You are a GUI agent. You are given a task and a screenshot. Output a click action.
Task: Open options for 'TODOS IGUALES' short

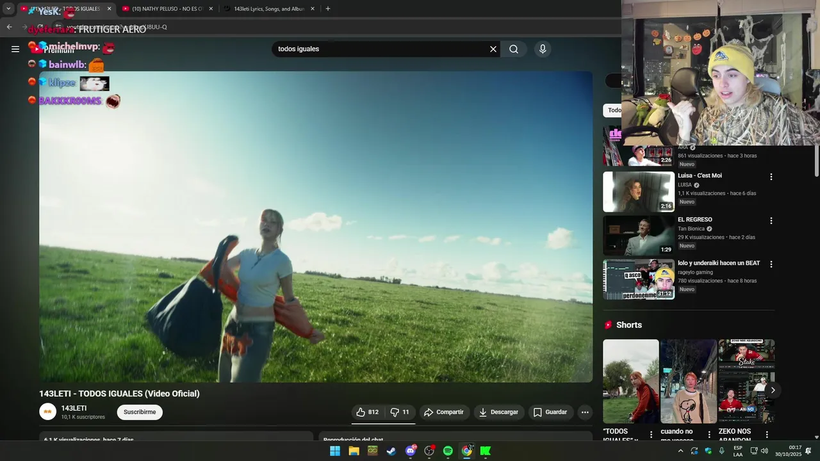tap(652, 435)
